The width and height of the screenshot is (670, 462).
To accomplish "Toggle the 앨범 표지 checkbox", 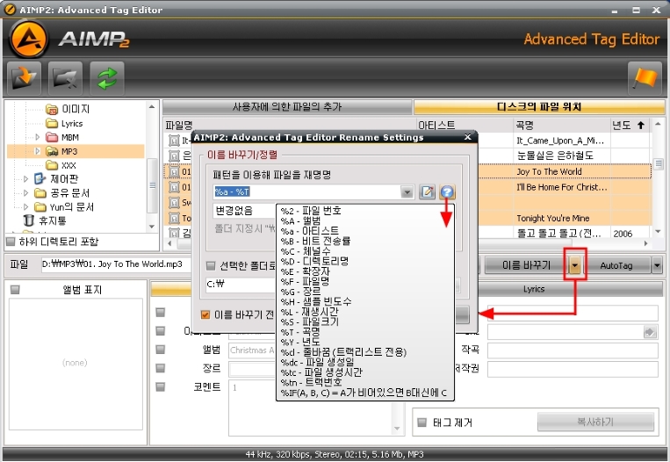I will pyautogui.click(x=15, y=290).
